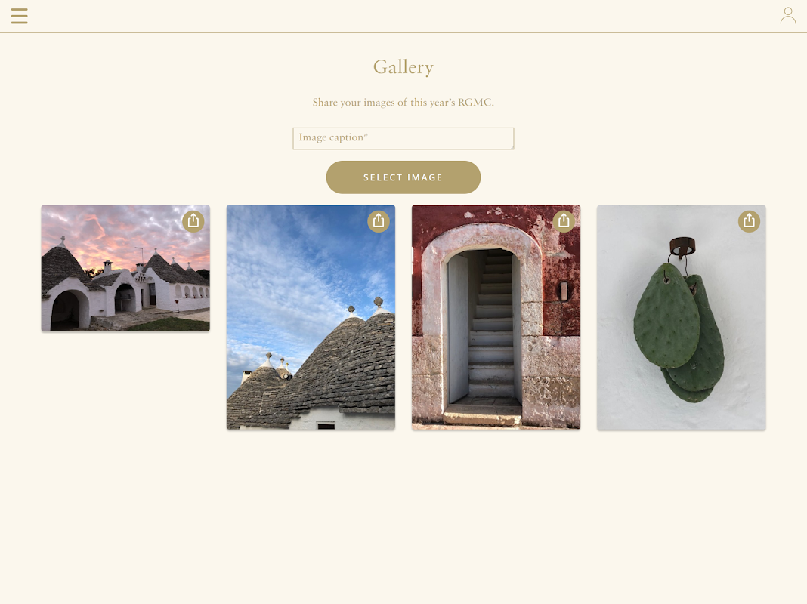Click the rusty hook holding the cactus
Screen dimensions: 807x604
(682, 248)
